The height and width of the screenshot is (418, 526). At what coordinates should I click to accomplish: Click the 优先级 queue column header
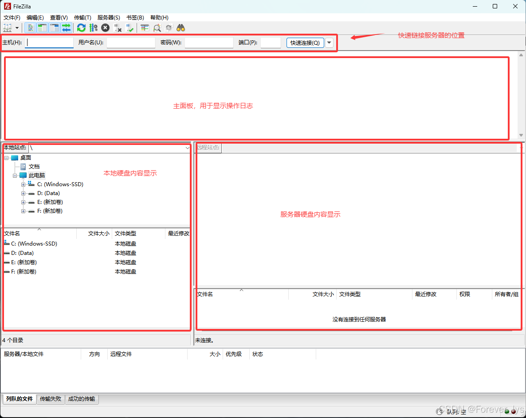[x=236, y=354]
